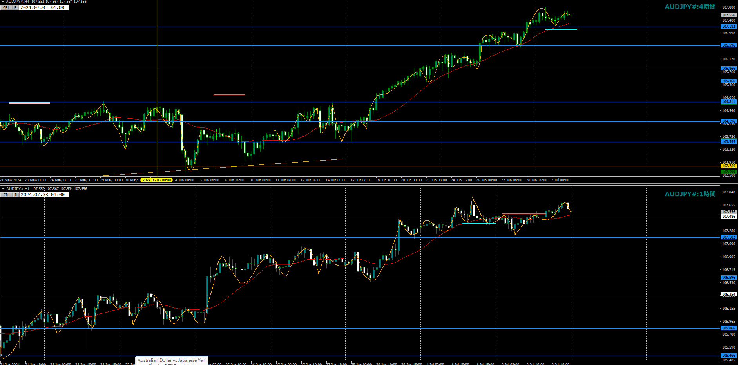The image size is (739, 365).
Task: Select the 106.596 price label on H1 chart
Action: 729,278
